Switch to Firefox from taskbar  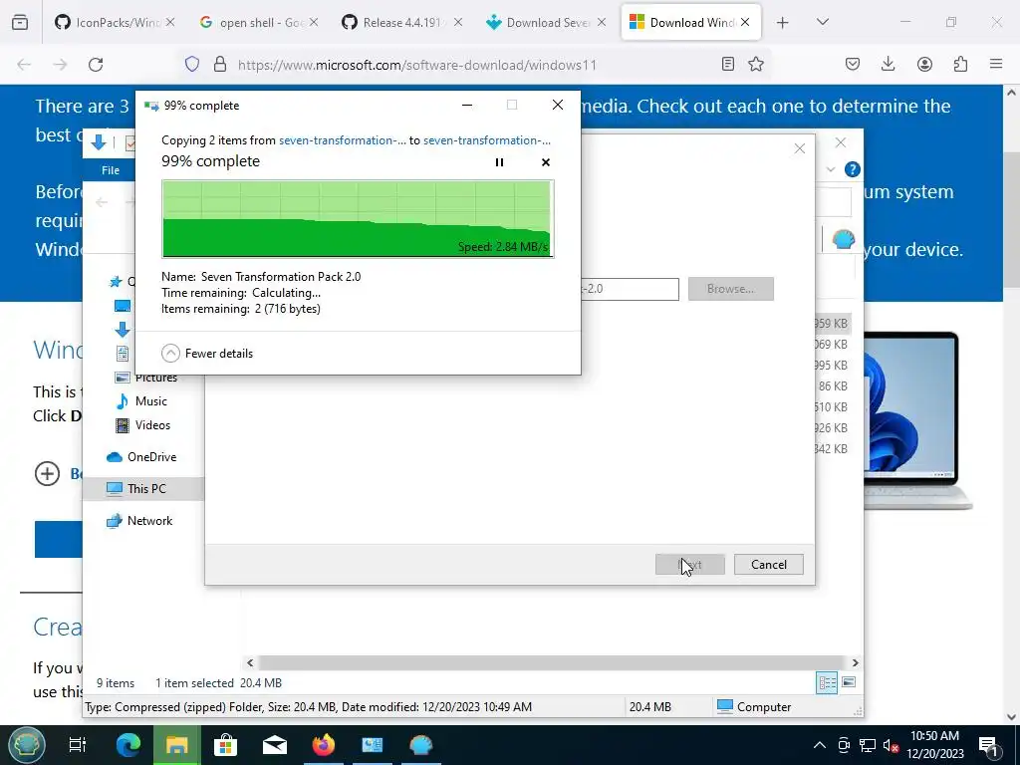tap(324, 745)
